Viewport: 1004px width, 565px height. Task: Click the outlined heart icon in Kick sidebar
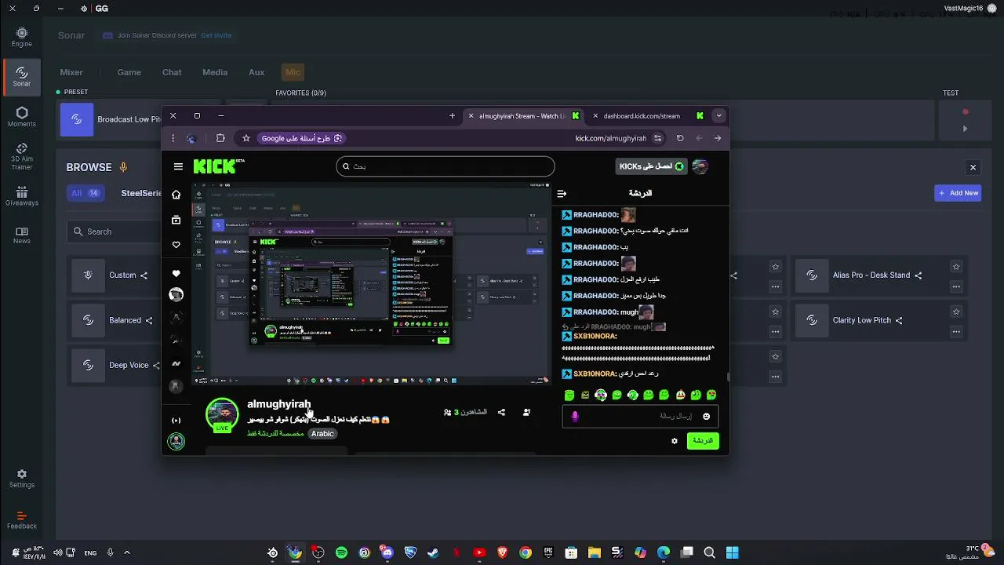click(x=176, y=245)
